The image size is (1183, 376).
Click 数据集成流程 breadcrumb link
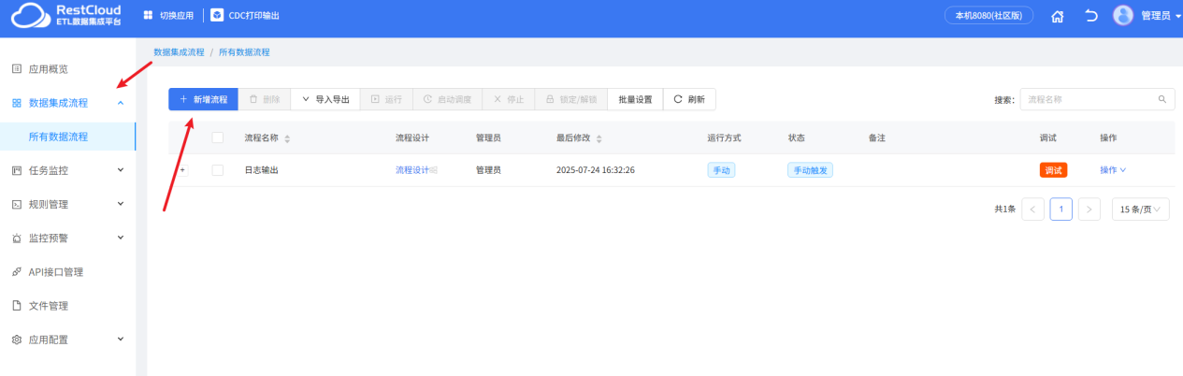coord(179,52)
